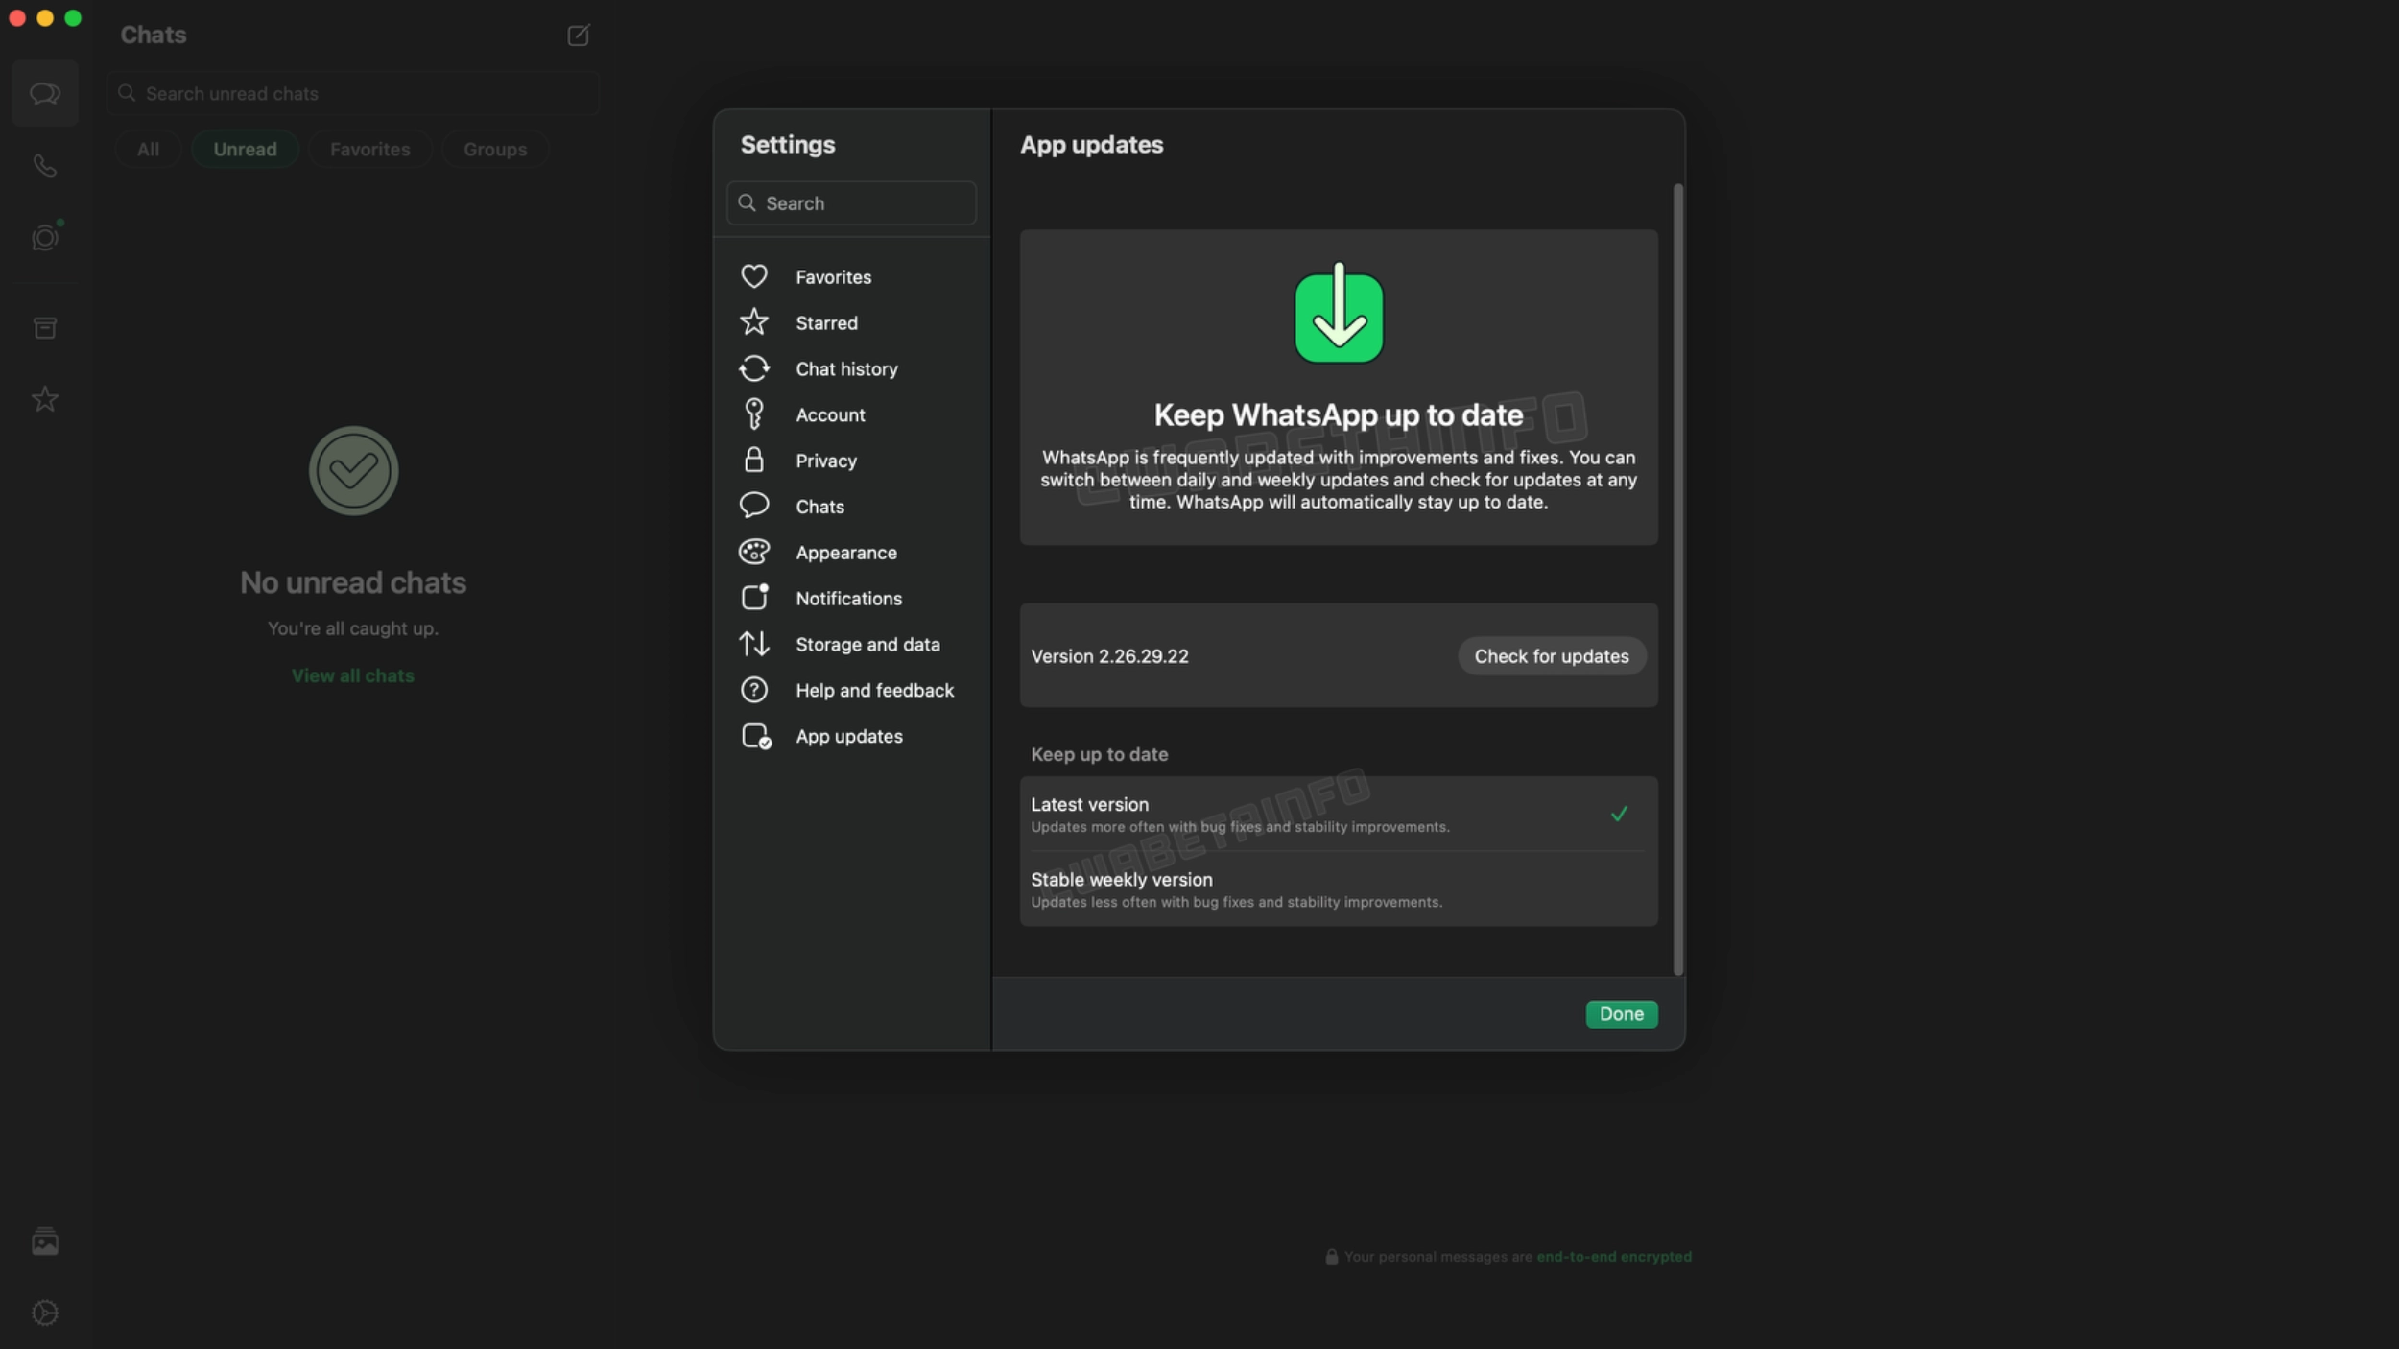Open the media gallery icon near sidebar bottom

click(x=44, y=1242)
